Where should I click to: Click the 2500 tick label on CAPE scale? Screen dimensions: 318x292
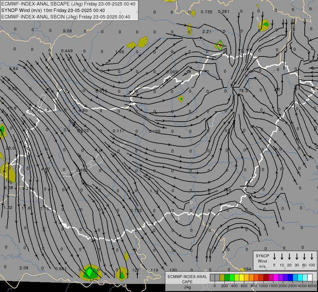point(293,286)
